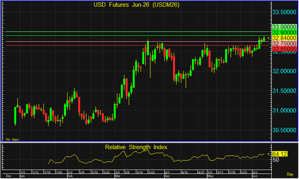Image resolution: width=299 pixels, height=179 pixels.
Task: Click the 3/2 date marker
Action: (x=118, y=173)
